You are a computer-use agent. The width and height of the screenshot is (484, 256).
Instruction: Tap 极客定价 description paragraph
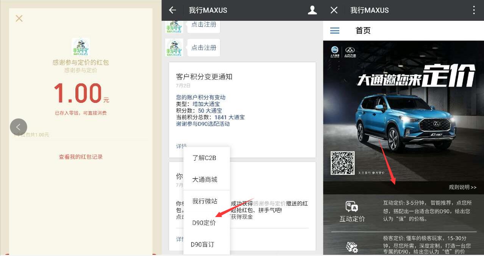point(427,245)
